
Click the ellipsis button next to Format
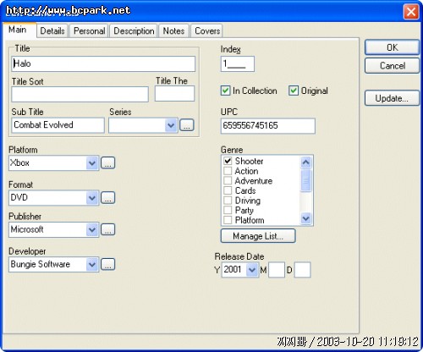[x=108, y=197]
